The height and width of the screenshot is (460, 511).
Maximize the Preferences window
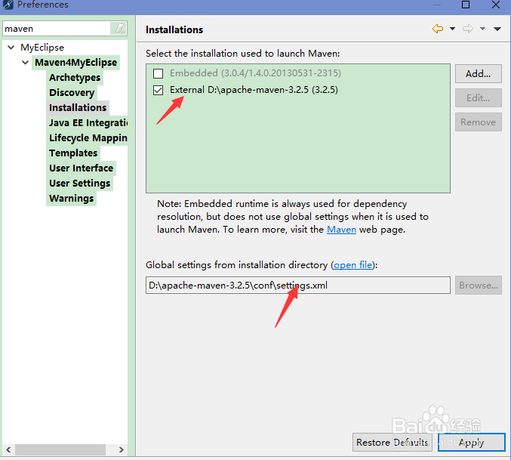click(466, 5)
